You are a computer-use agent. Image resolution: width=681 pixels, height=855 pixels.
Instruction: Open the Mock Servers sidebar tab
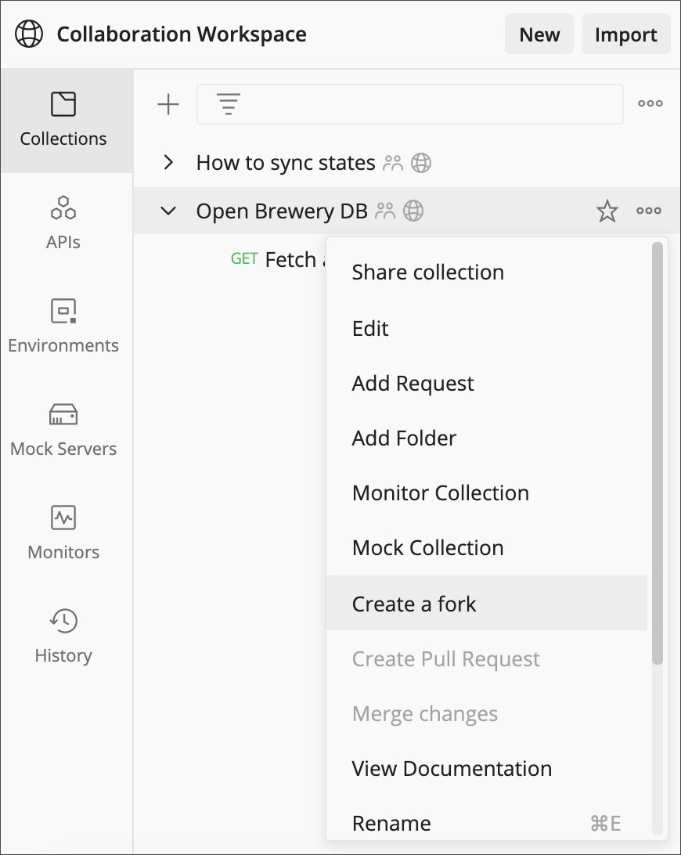click(x=63, y=430)
